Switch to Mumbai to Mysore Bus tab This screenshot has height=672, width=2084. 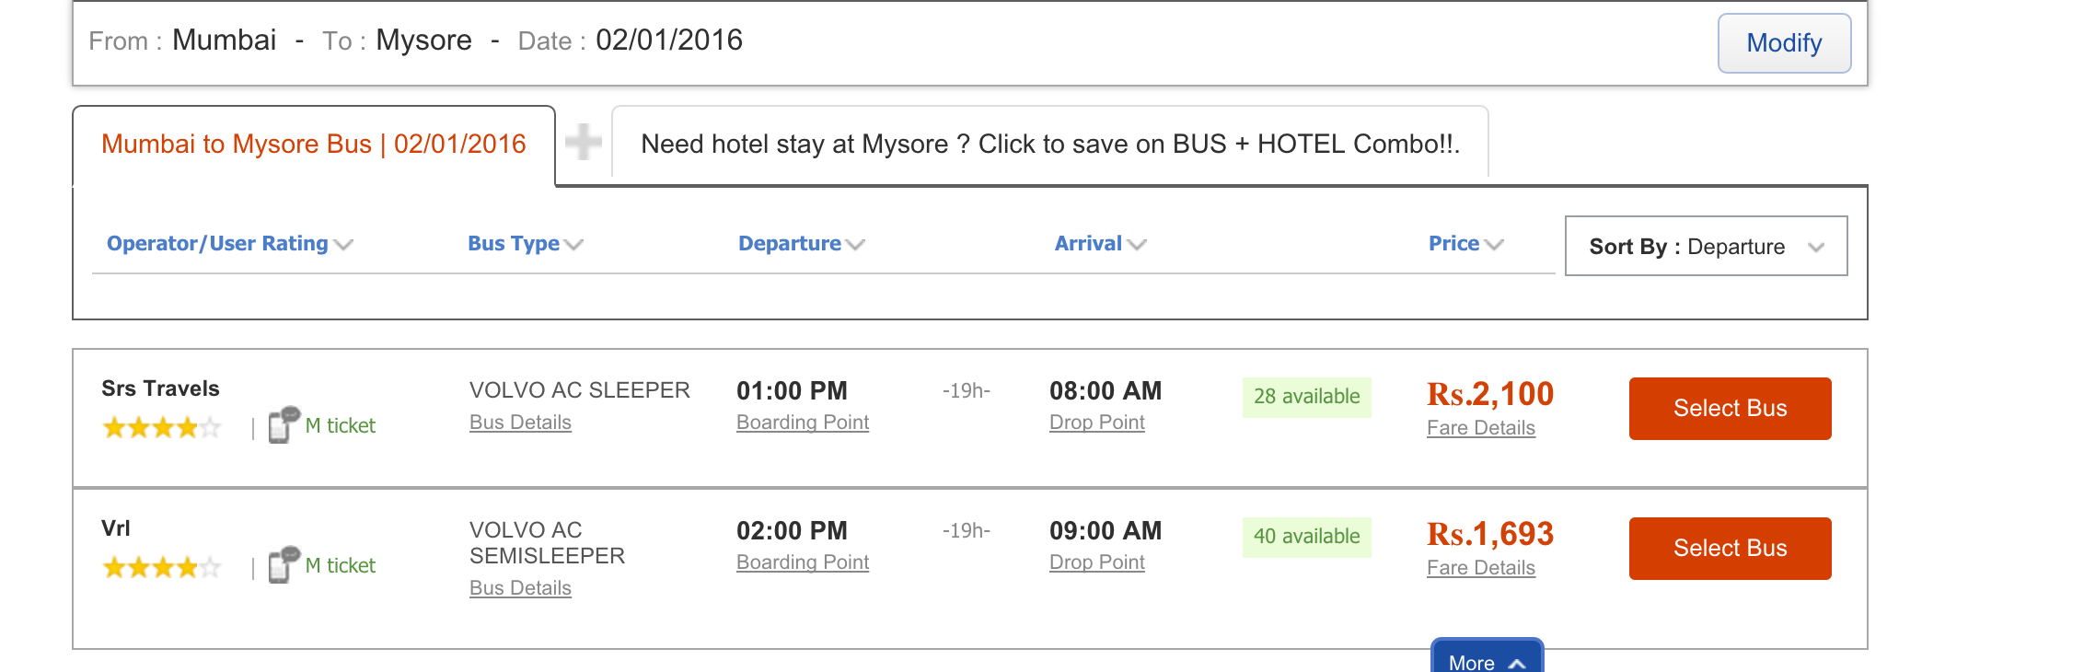tap(314, 145)
